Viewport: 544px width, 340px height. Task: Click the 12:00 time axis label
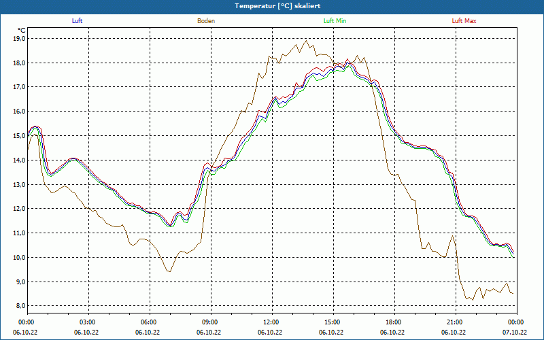(x=271, y=322)
